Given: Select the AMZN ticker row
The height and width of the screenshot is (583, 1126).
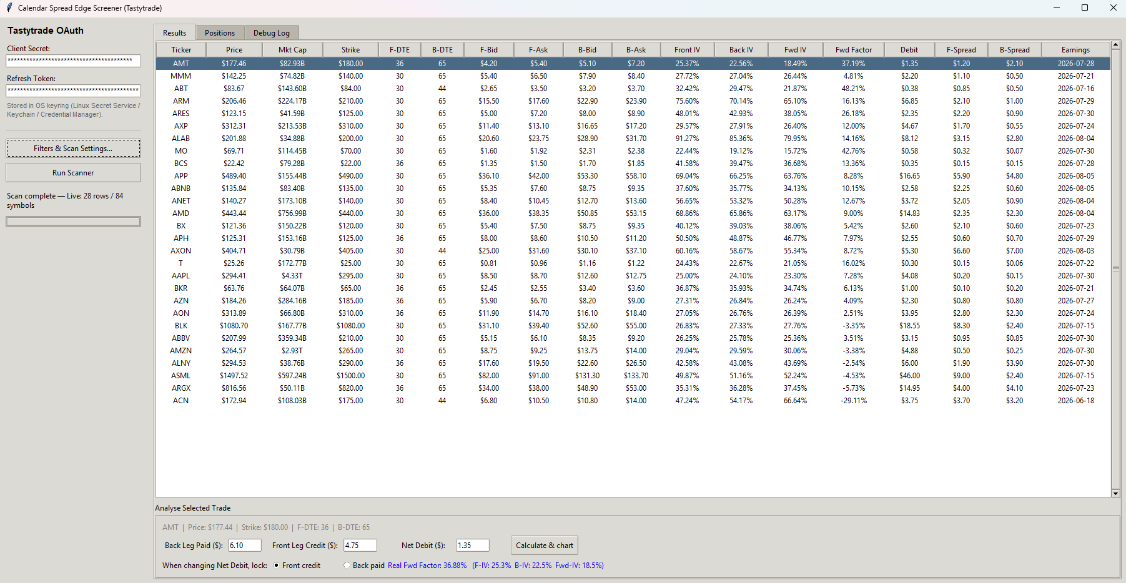Looking at the screenshot, I should (x=633, y=351).
